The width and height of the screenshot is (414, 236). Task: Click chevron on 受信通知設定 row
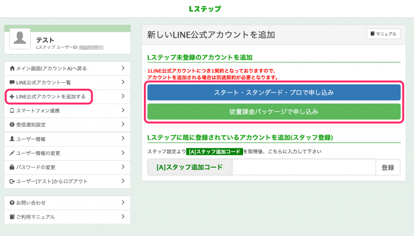pyautogui.click(x=123, y=124)
